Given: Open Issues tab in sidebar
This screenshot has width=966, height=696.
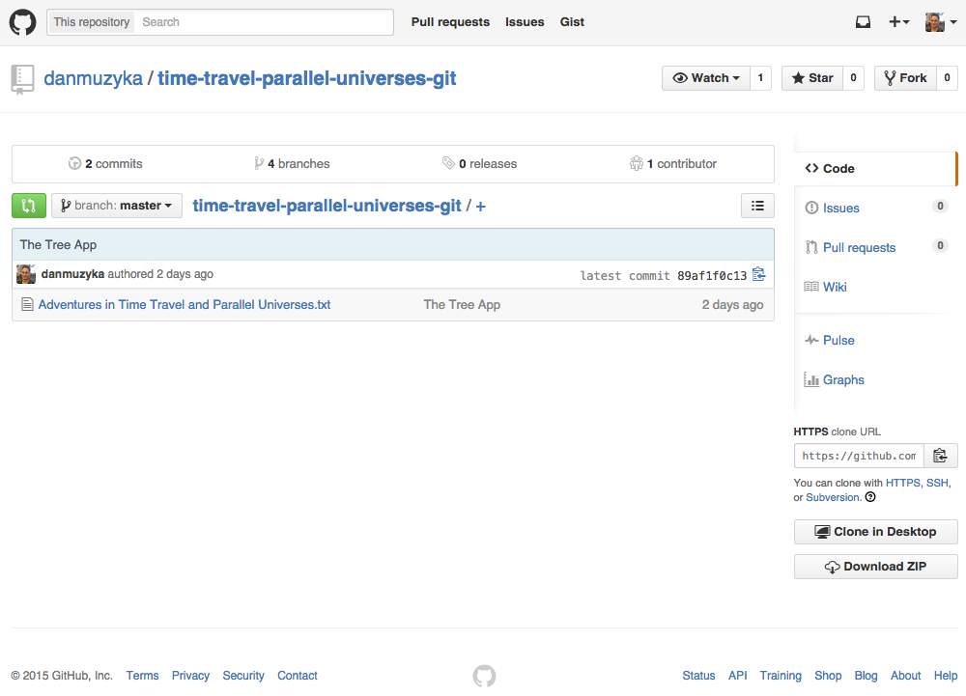Looking at the screenshot, I should click(876, 208).
